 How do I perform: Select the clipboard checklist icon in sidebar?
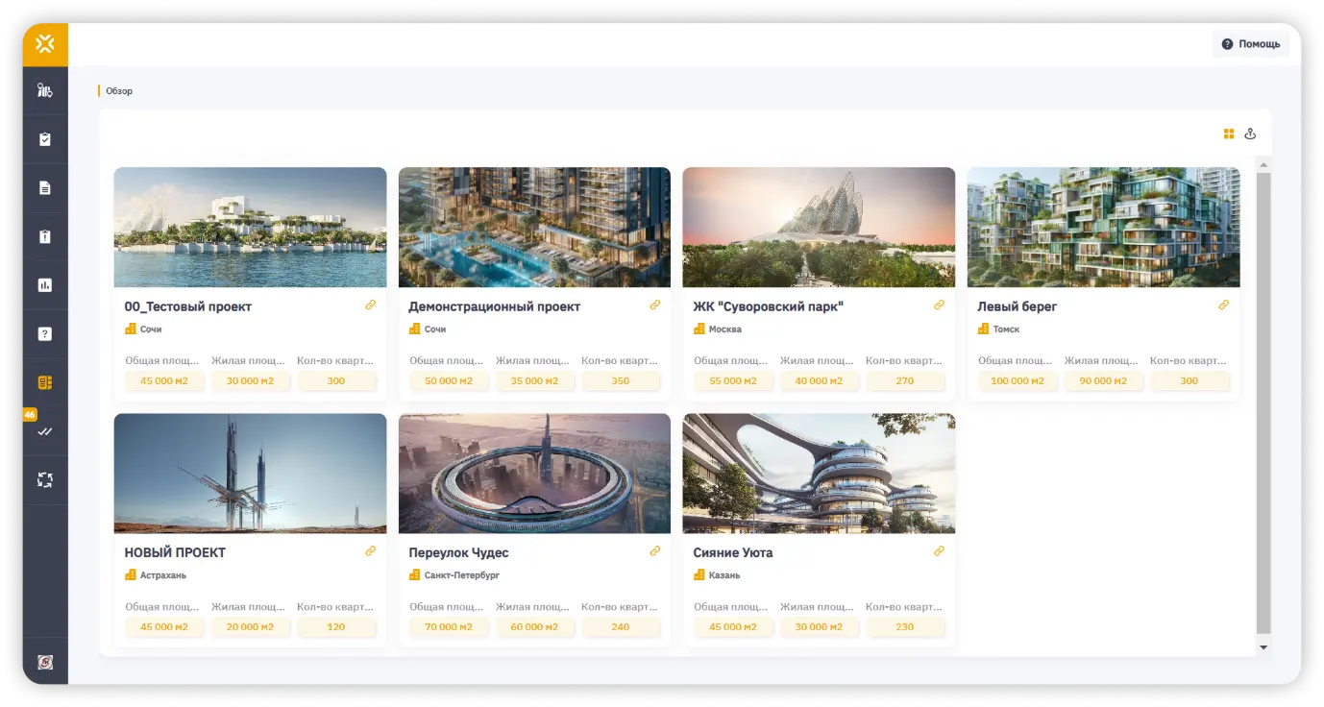point(44,137)
